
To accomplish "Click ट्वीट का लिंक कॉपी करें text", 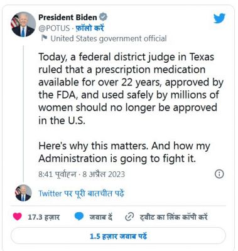I will pyautogui.click(x=173, y=217).
